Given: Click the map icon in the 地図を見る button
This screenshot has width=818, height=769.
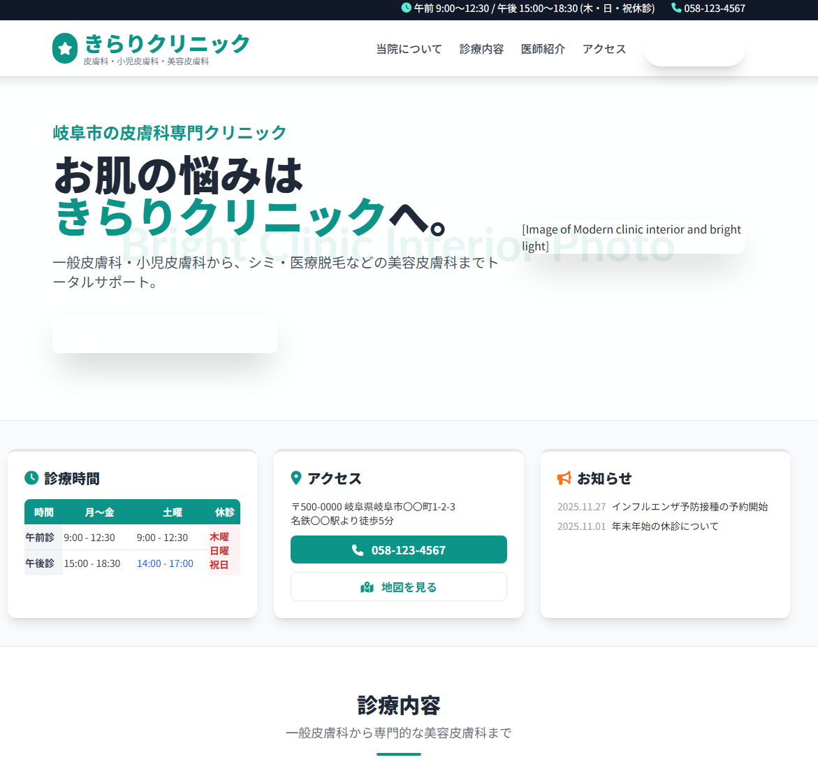Looking at the screenshot, I should click(x=367, y=587).
